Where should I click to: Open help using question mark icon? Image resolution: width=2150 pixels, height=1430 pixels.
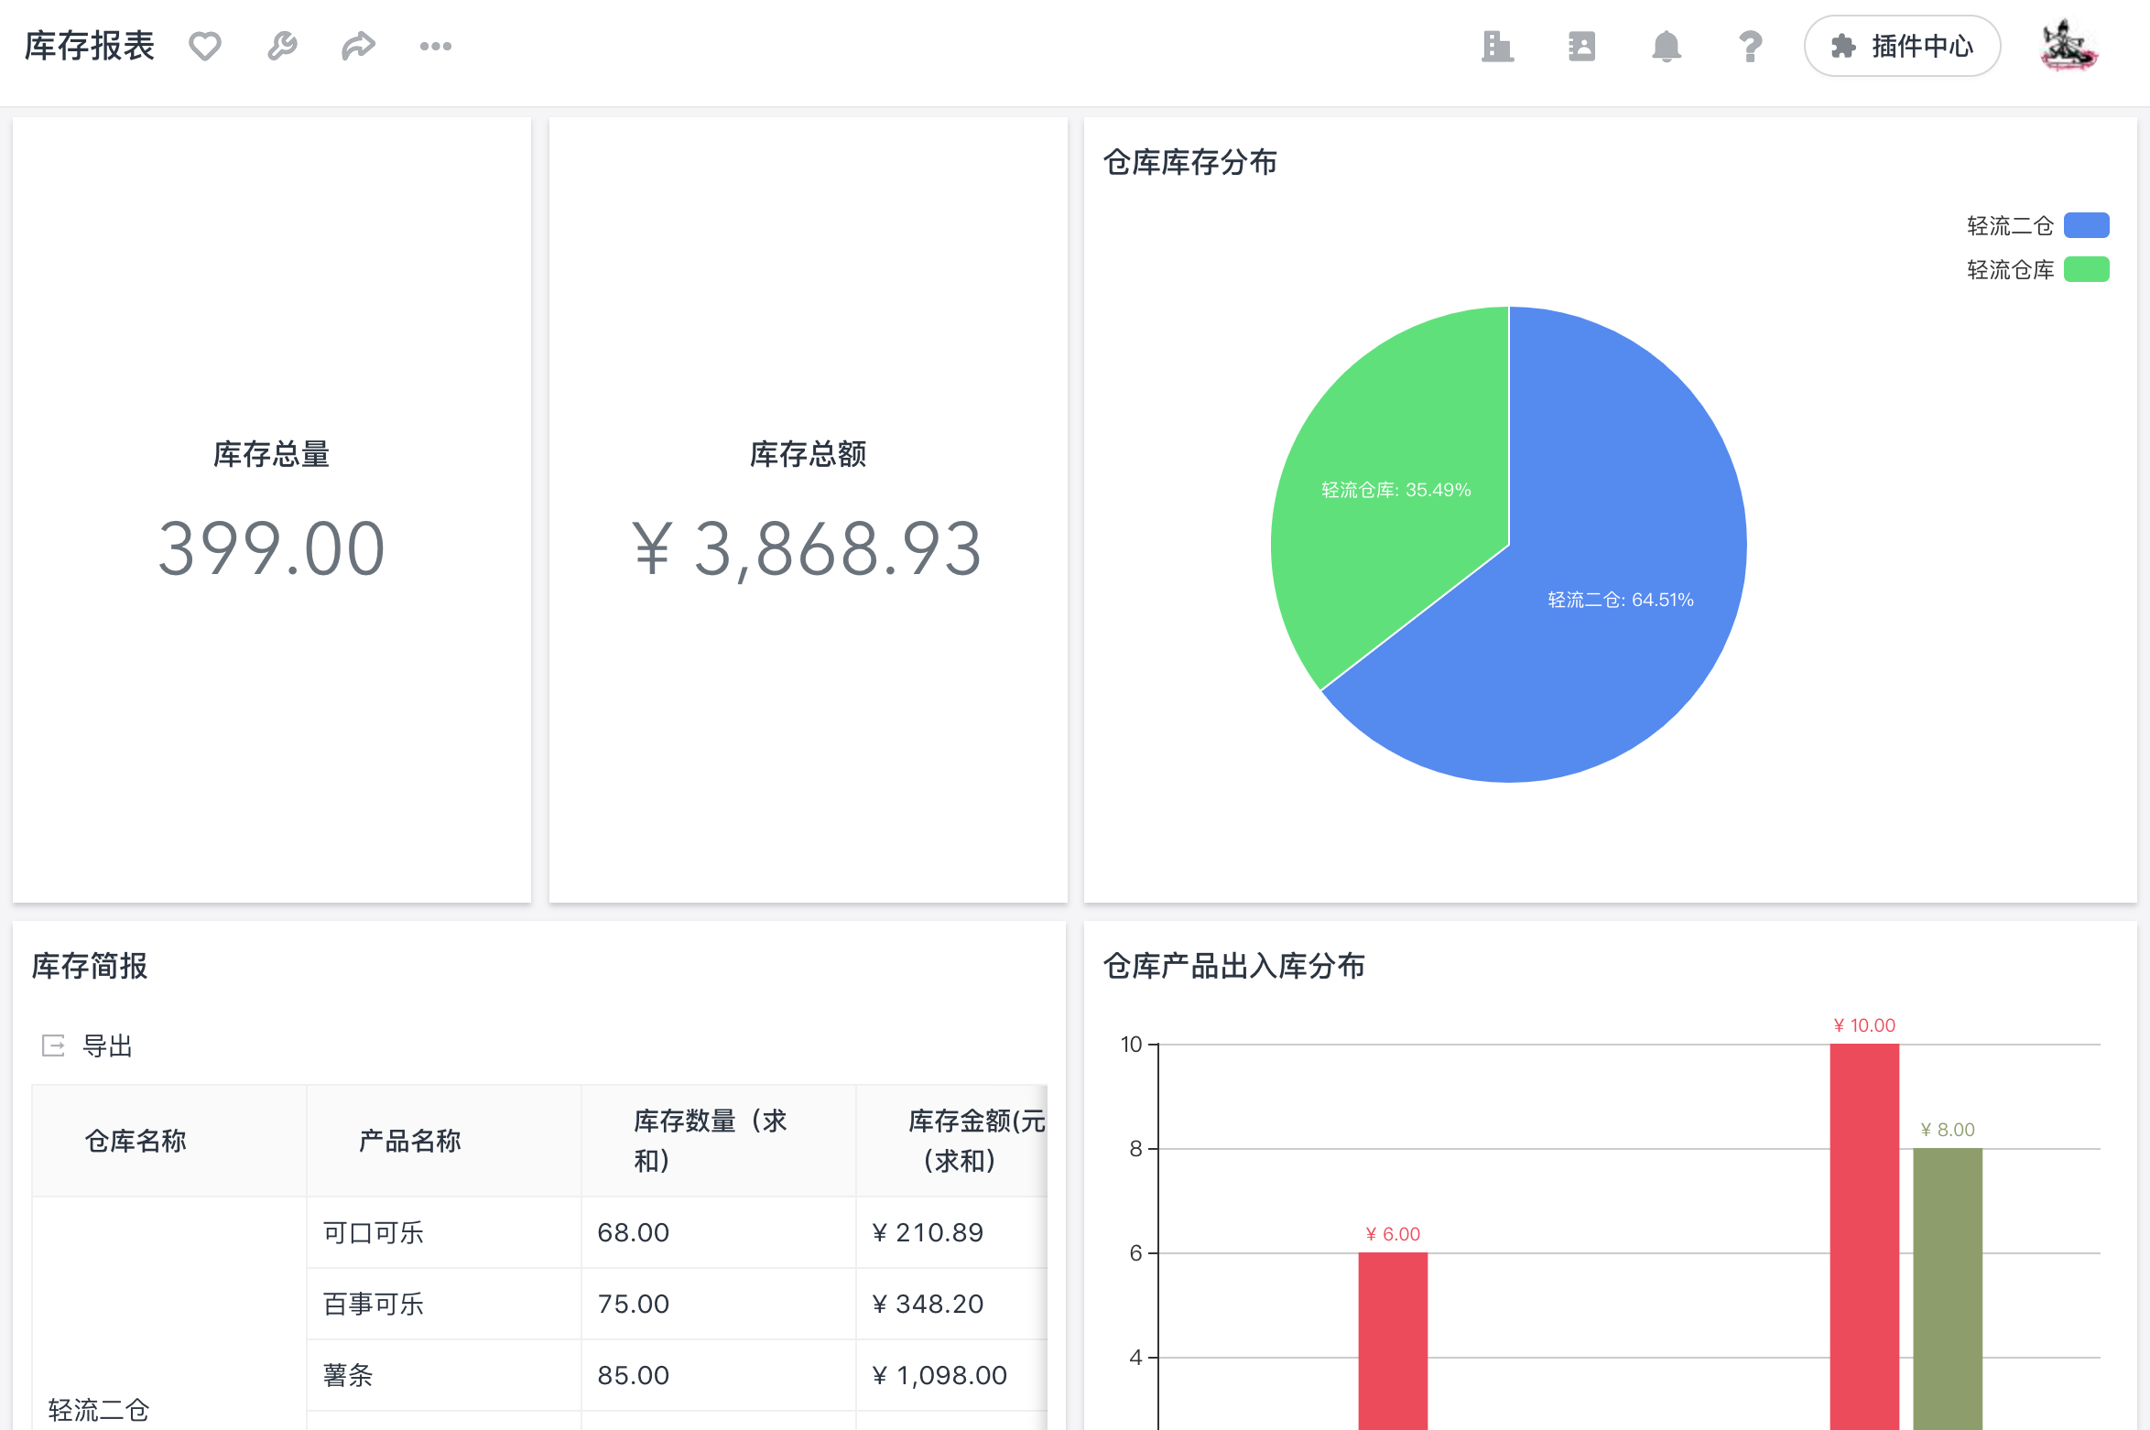click(x=1750, y=46)
